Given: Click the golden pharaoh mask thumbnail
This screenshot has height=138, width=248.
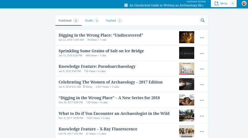Looking at the screenshot, I should tap(187, 37).
